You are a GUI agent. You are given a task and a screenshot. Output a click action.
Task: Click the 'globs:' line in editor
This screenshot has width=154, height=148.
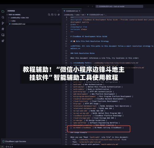click(x=74, y=25)
